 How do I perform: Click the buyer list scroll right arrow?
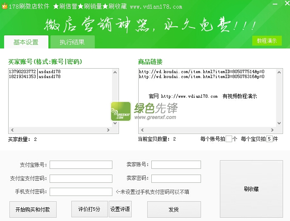[108, 130]
